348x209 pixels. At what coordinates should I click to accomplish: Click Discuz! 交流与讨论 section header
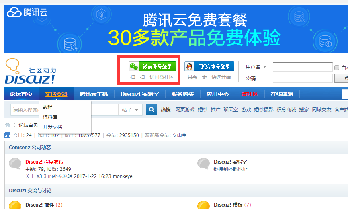30,191
